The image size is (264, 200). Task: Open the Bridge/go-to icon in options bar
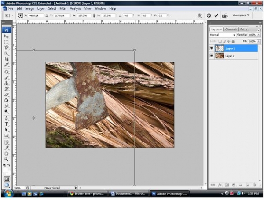(225, 16)
